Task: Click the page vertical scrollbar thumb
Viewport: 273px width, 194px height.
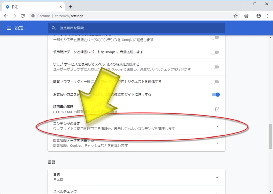Action: pos(270,136)
